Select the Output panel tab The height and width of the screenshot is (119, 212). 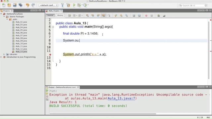(62, 87)
